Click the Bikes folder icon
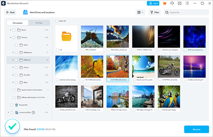The height and width of the screenshot is (137, 213). coord(21,82)
